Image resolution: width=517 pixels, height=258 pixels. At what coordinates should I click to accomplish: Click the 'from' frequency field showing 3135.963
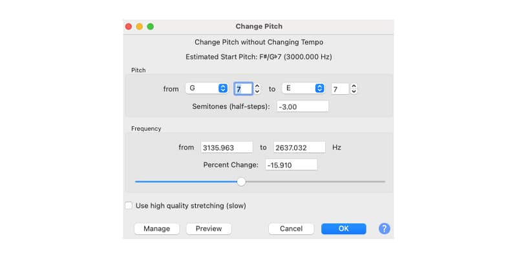point(227,148)
